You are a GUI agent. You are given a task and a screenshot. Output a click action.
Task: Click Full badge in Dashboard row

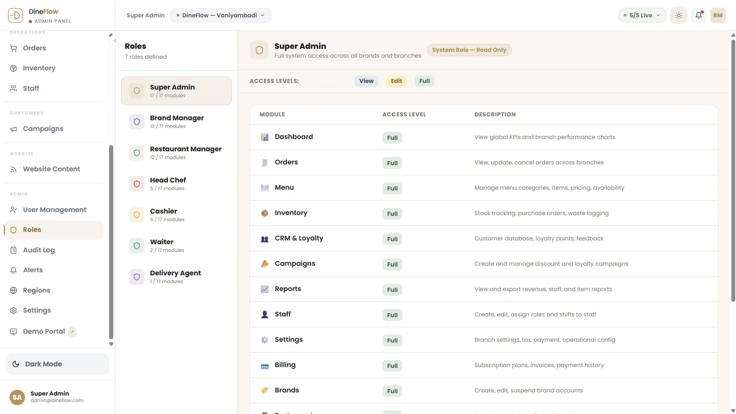pos(392,138)
